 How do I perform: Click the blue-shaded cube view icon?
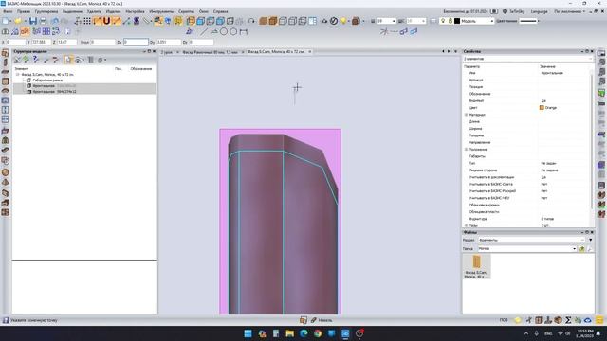click(200, 21)
